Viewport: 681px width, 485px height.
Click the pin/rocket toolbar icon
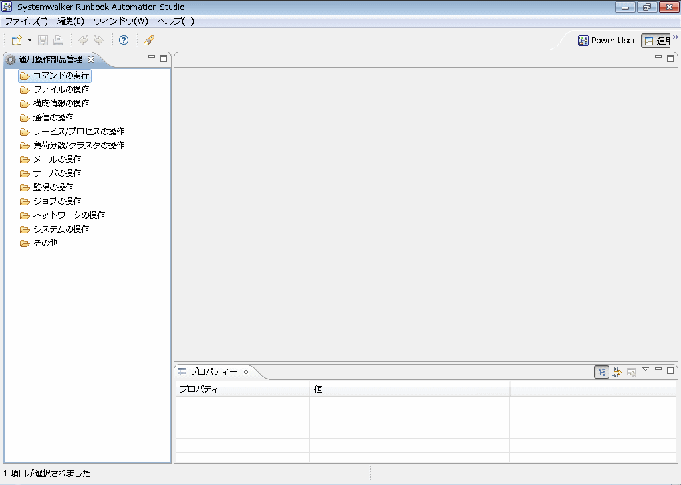click(x=149, y=40)
